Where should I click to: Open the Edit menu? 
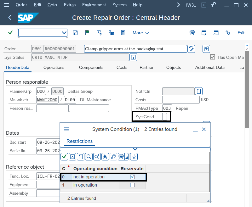(x=37, y=5)
